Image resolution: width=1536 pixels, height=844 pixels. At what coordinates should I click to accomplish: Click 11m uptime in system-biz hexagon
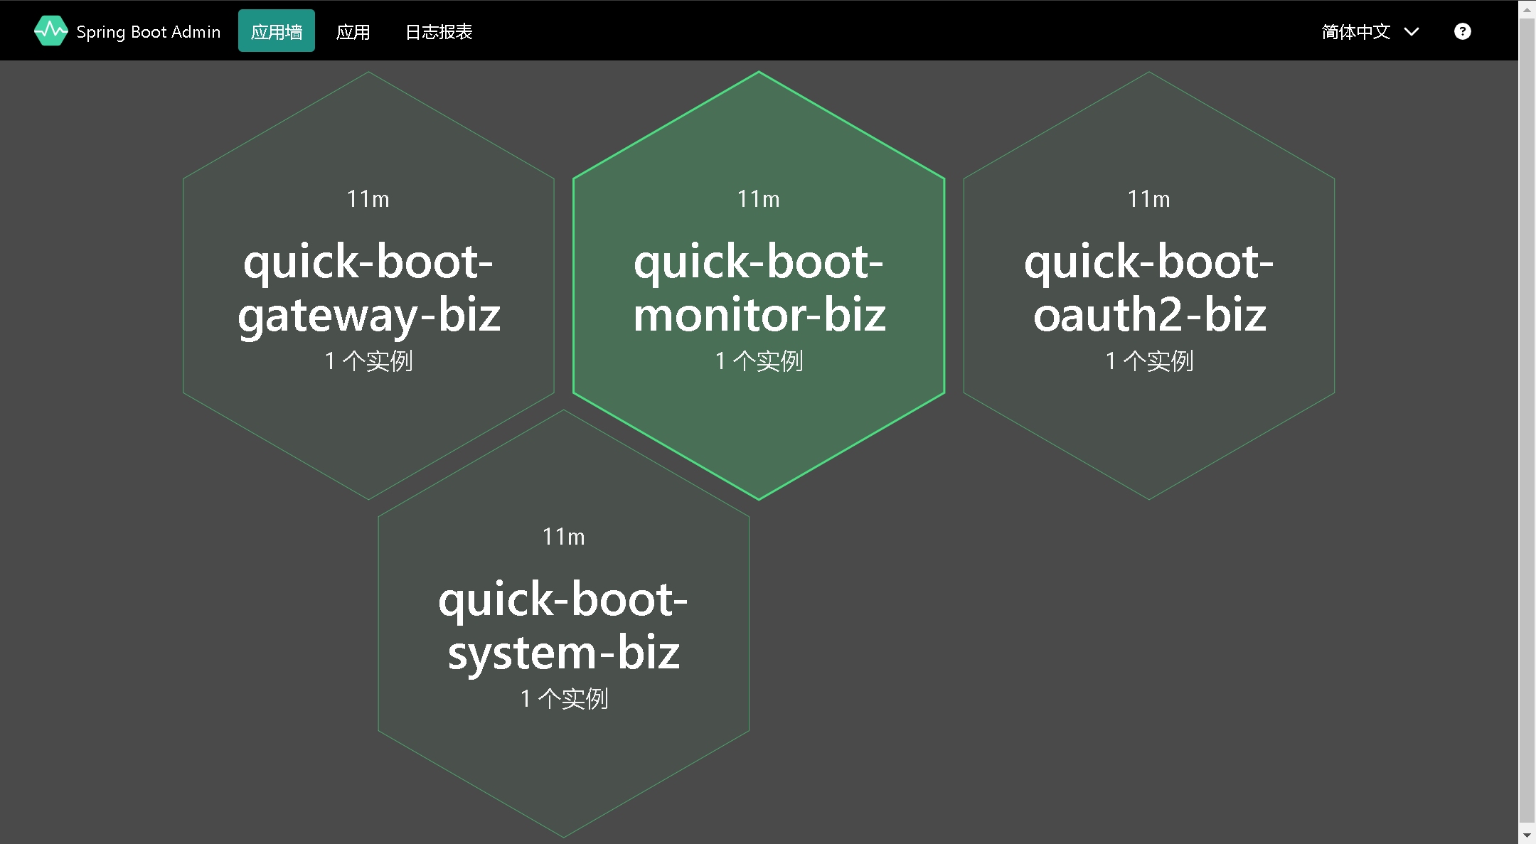pos(563,537)
